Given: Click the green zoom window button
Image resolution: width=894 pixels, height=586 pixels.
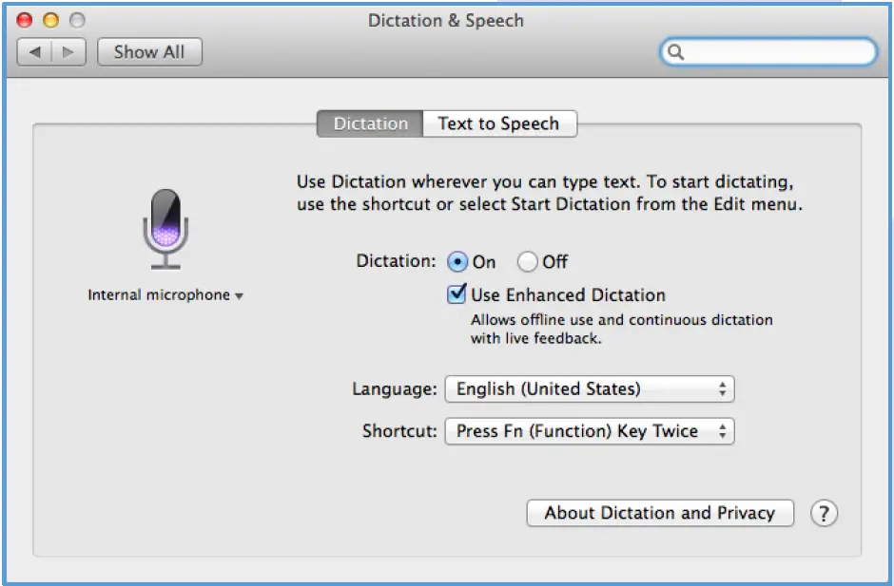Looking at the screenshot, I should point(75,18).
